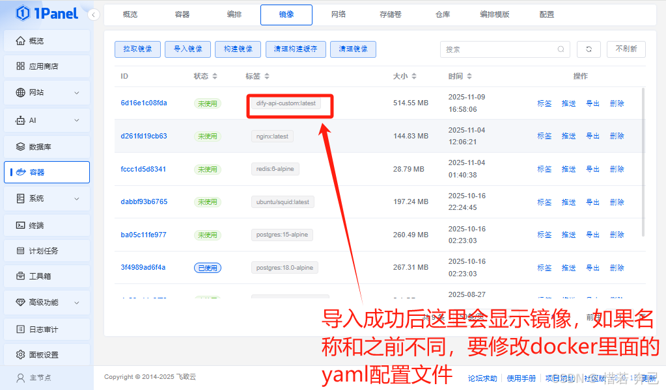
Task: Open the 不刷新 refresh interval dropdown
Action: pyautogui.click(x=626, y=49)
